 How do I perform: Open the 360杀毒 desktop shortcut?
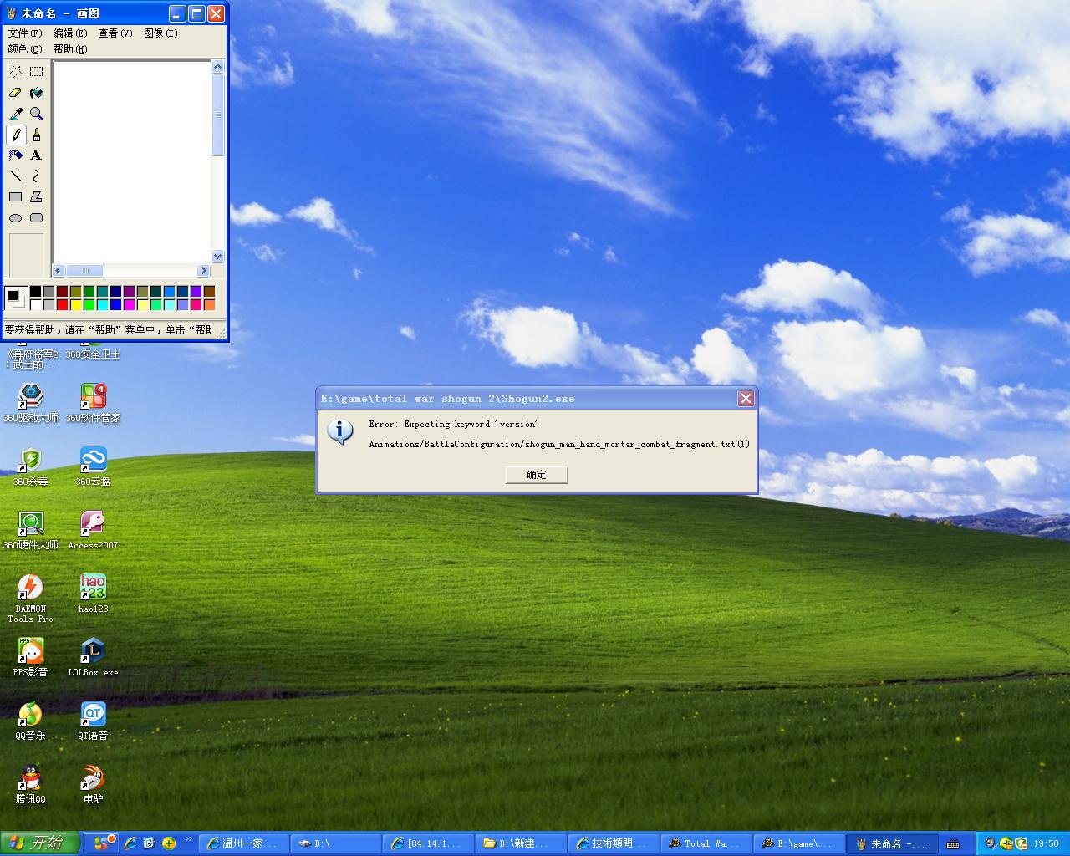(31, 466)
